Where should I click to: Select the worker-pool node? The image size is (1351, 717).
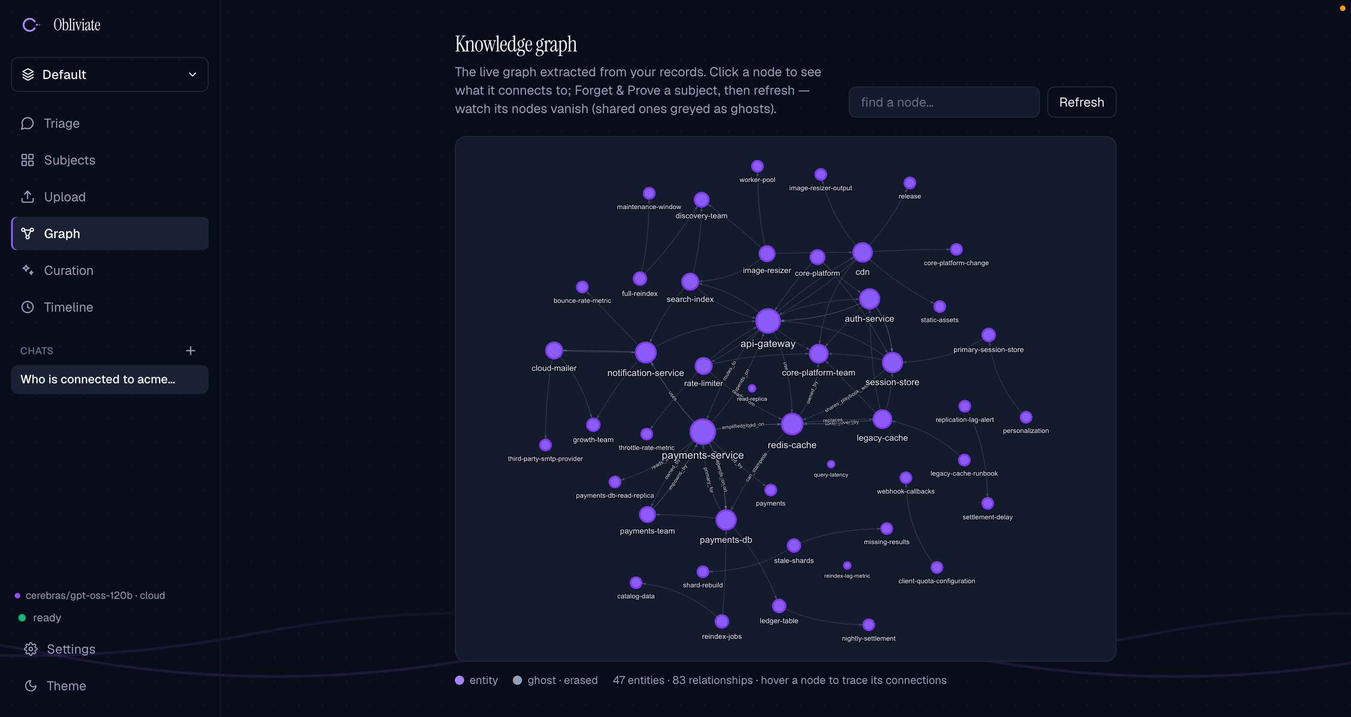[757, 166]
